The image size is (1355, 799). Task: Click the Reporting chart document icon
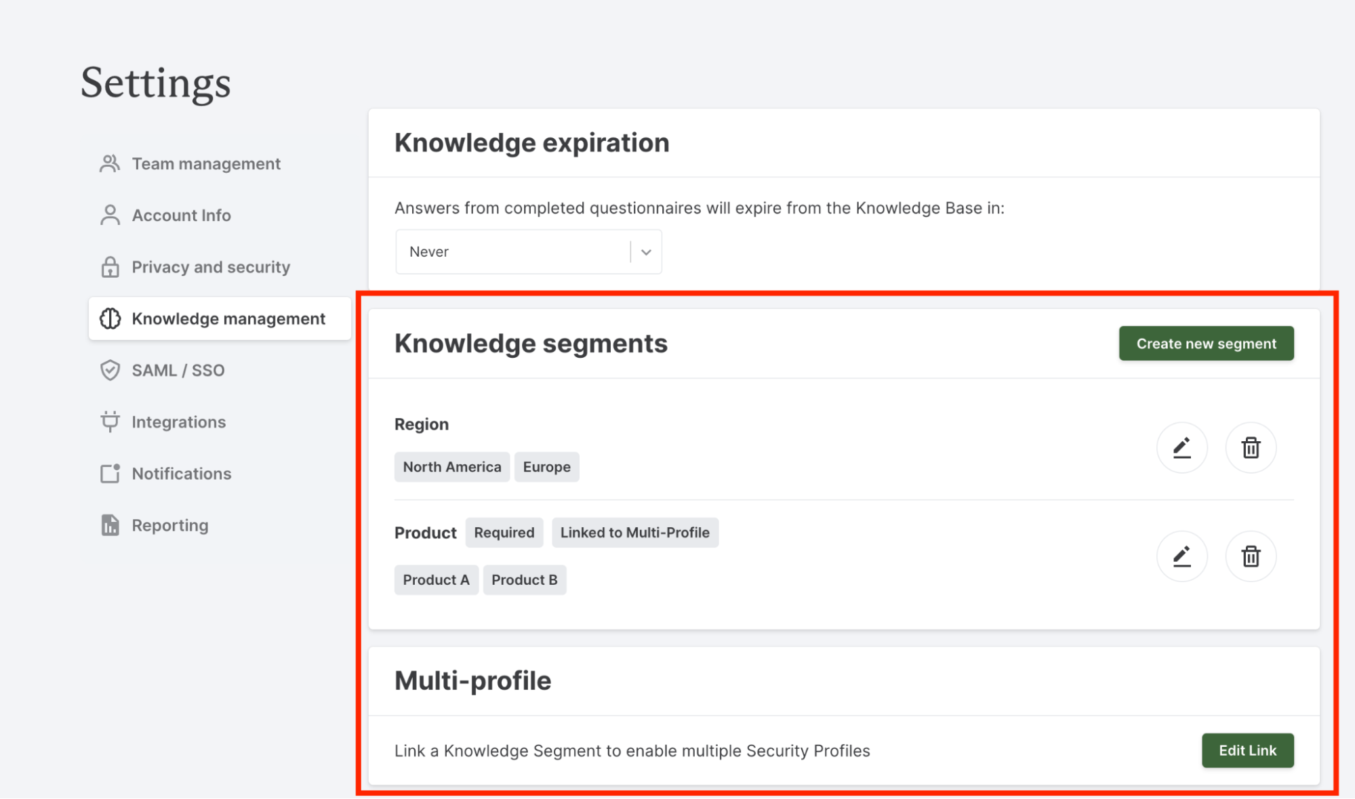tap(110, 525)
